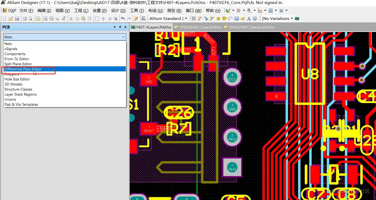Select Pad & Via Templates option
Viewport: 376px width, 200px height.
[65, 104]
